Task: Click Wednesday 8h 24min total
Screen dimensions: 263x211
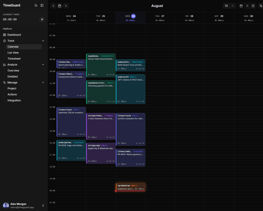Action: point(130,20)
